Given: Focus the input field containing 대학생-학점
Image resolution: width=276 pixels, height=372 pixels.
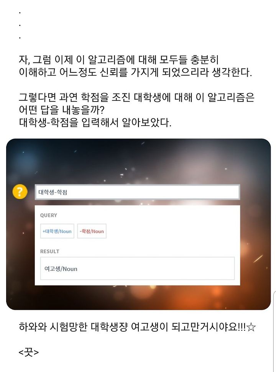Looking at the screenshot, I should tap(137, 192).
